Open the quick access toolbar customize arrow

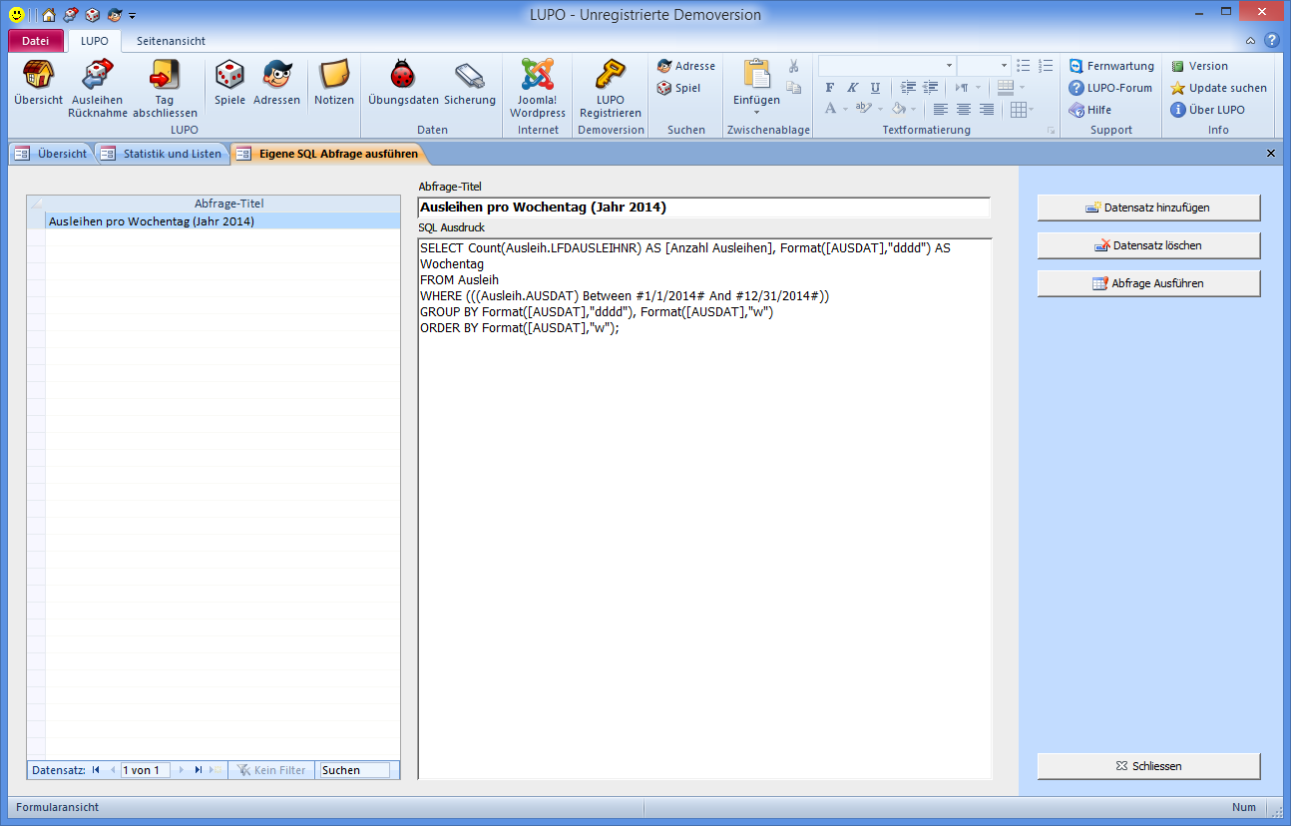(x=132, y=16)
